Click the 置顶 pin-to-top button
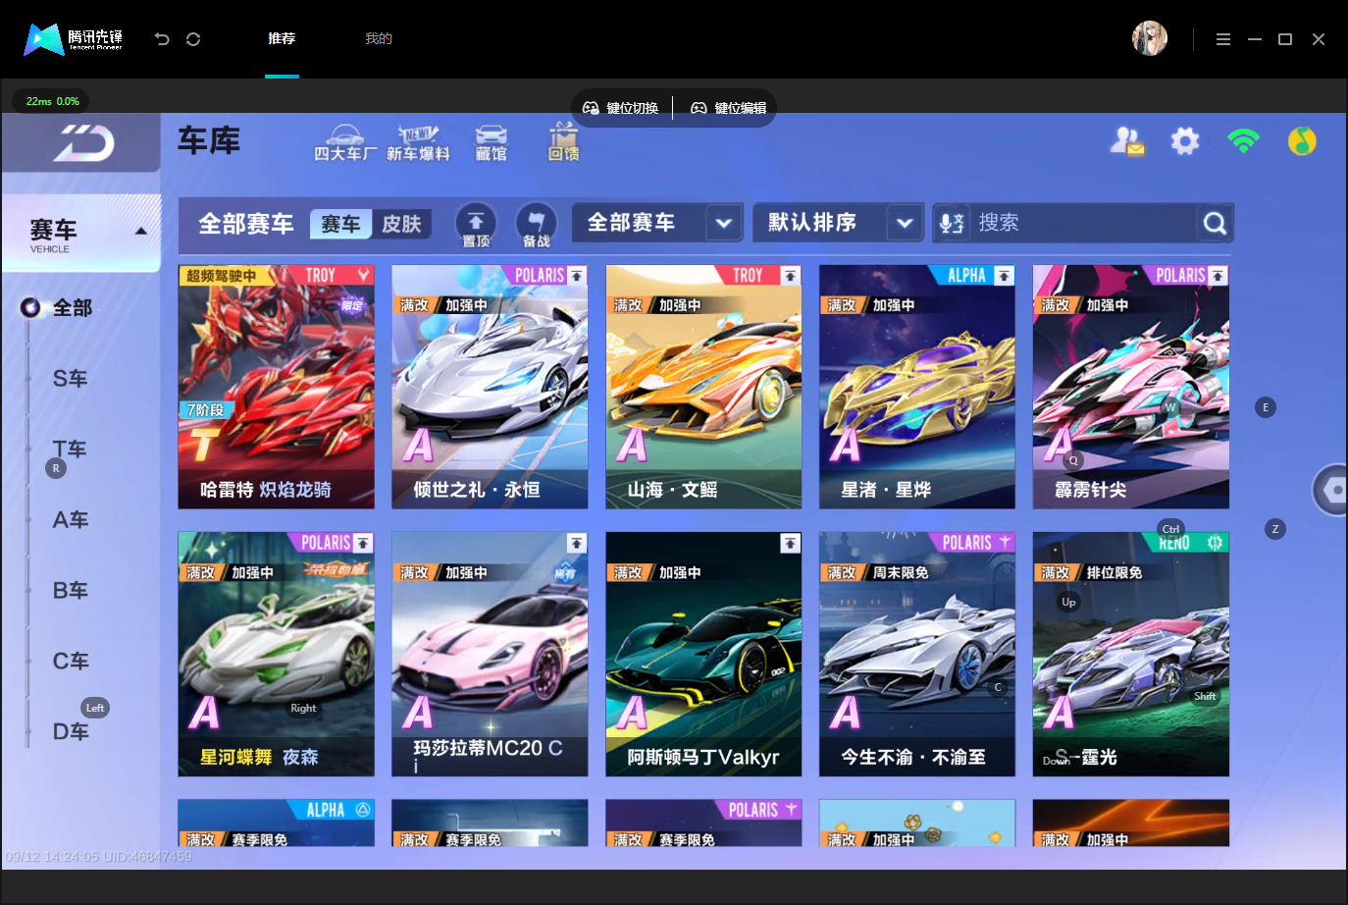 pyautogui.click(x=476, y=225)
